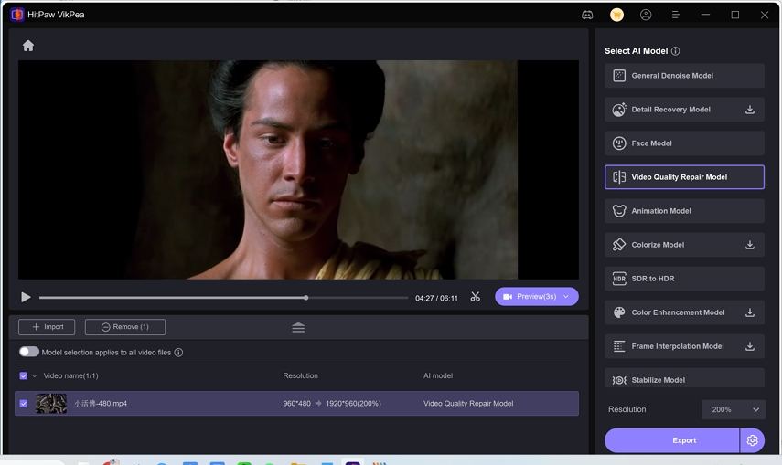Screen dimensions: 782x465
Task: Click the Resolution column header
Action: (300, 375)
